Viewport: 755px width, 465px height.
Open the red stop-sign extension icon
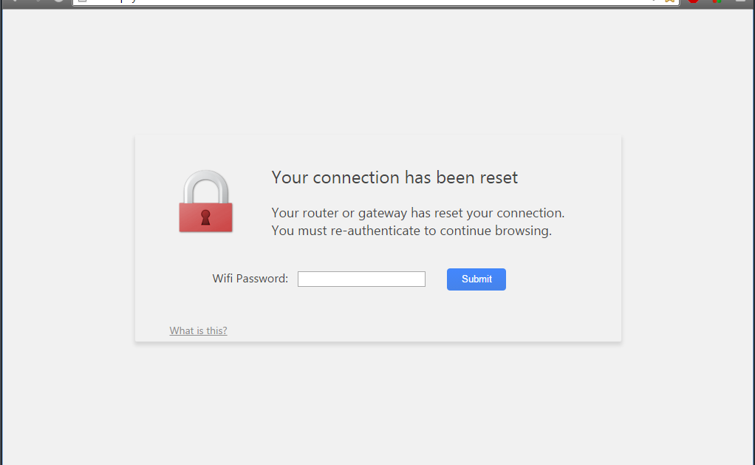[x=693, y=1]
